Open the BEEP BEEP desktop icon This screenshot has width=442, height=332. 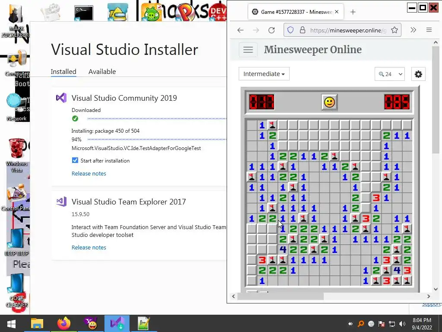point(16,242)
